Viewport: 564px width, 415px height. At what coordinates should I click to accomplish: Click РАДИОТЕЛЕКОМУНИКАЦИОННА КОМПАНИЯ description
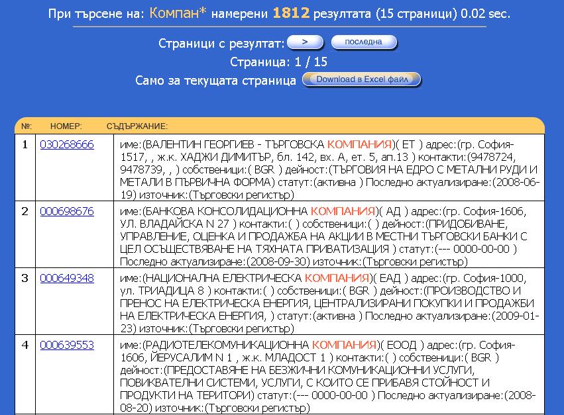click(329, 376)
